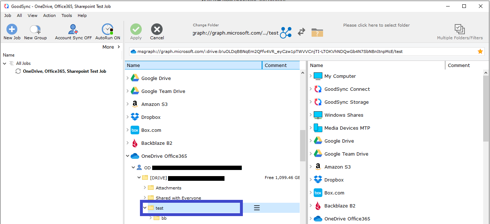This screenshot has width=490, height=224.
Task: Click the New Group toolbar icon
Action: [x=35, y=30]
